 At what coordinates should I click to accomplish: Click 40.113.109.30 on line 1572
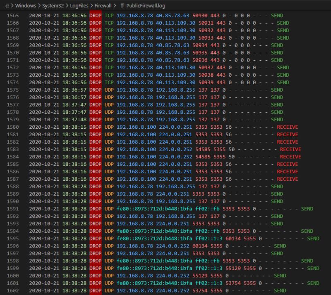175,68
